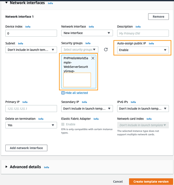Open Info link beside Advanced details
Screen dimensions: 174x185
click(46, 167)
